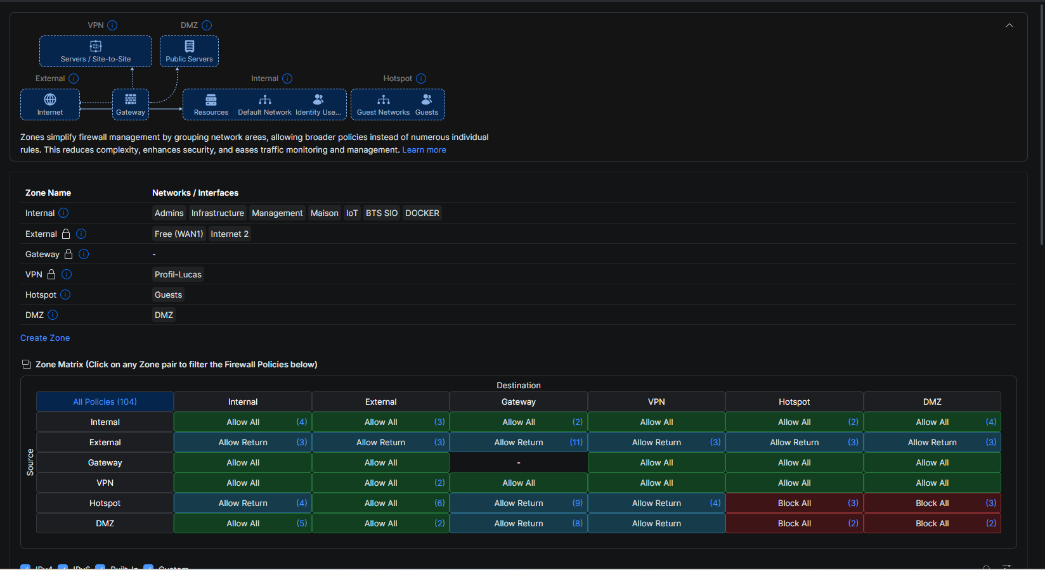Click the lock icon in the Gateway zone row

[x=68, y=254]
